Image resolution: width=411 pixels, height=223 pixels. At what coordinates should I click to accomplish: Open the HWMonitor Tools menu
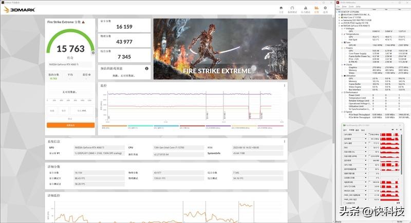pos(351,7)
